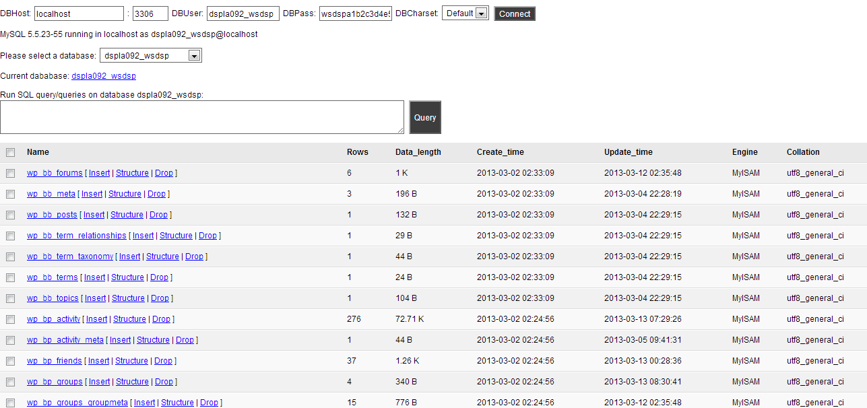Open the wp_bb_meta table link
The image size is (867, 408).
[x=51, y=194]
